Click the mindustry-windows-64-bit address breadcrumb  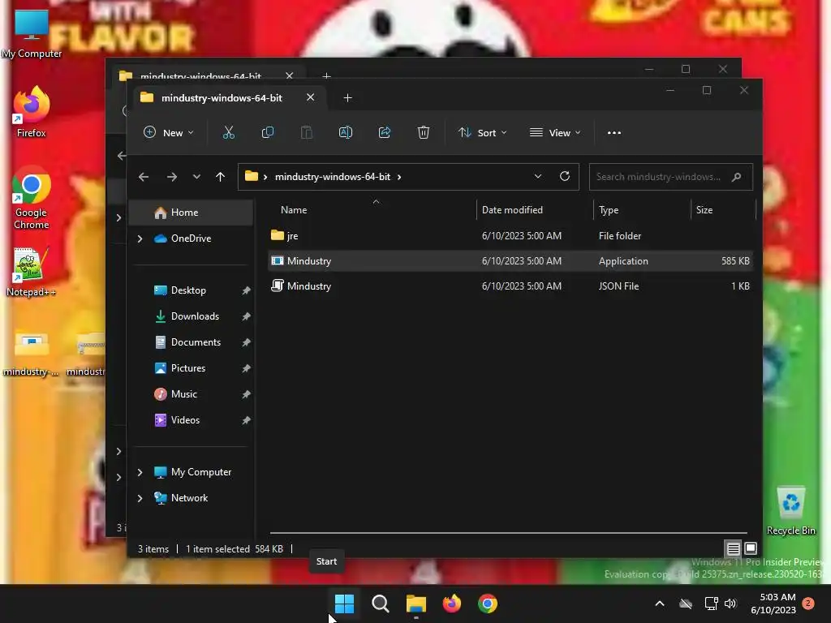click(333, 177)
